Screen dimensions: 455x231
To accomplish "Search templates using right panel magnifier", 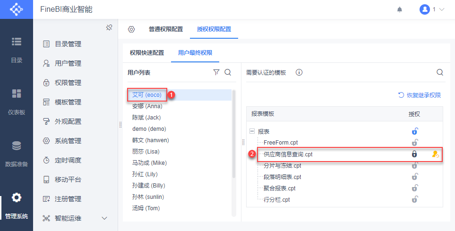I will coord(440,72).
